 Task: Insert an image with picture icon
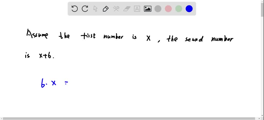tap(147, 9)
